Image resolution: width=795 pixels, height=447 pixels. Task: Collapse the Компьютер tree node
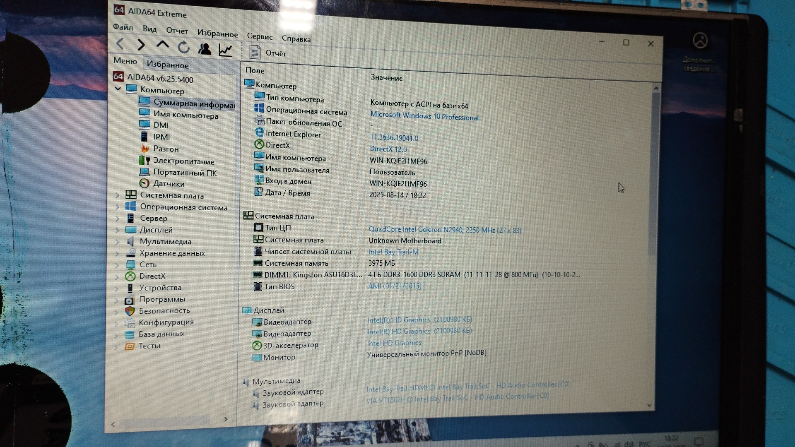click(118, 89)
